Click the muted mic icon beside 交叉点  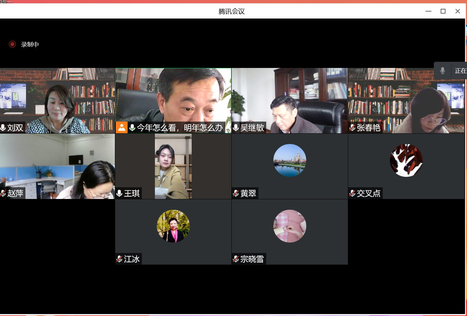click(352, 193)
